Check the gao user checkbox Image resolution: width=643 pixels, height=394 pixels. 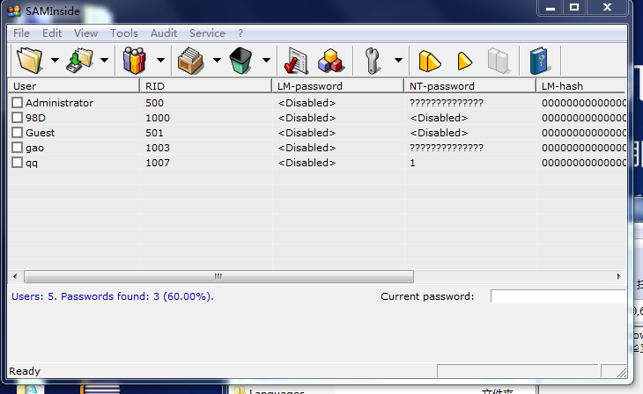point(17,148)
